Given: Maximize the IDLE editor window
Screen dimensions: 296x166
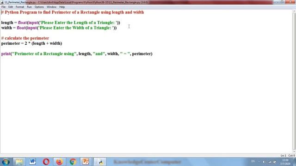Looking at the screenshot, I should click(282, 2).
